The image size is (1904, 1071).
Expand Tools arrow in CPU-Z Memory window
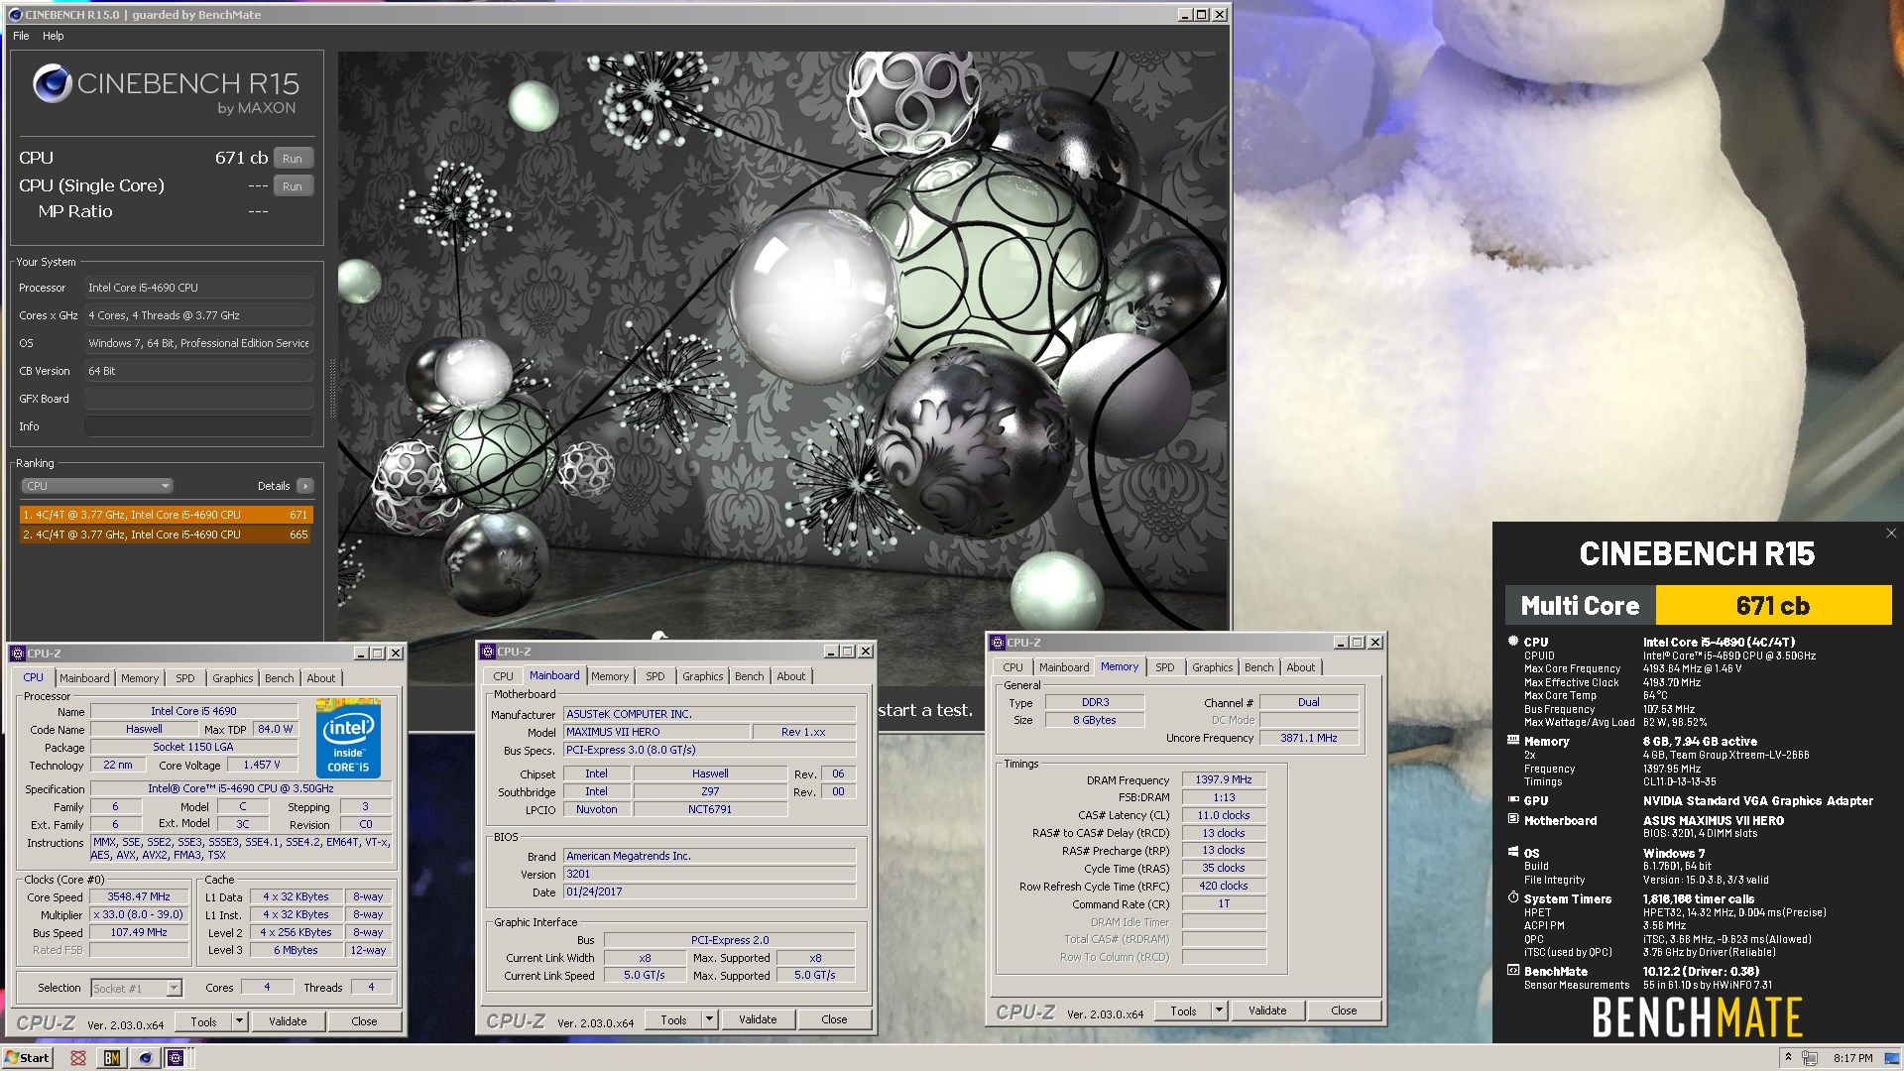pyautogui.click(x=1219, y=1011)
